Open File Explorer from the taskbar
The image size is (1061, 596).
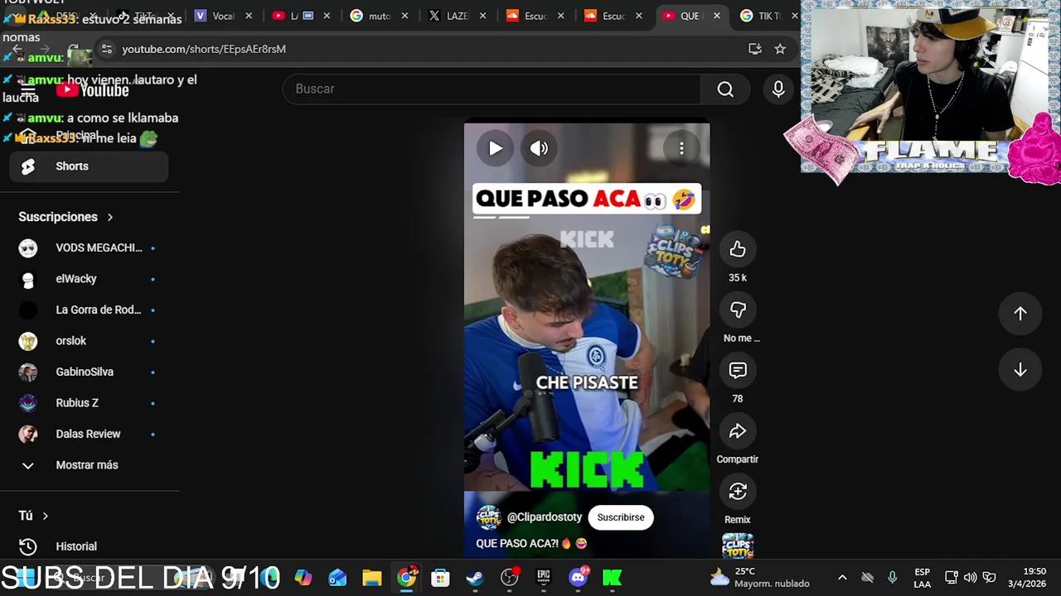371,578
